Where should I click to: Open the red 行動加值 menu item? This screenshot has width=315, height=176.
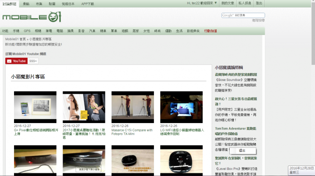point(210,31)
